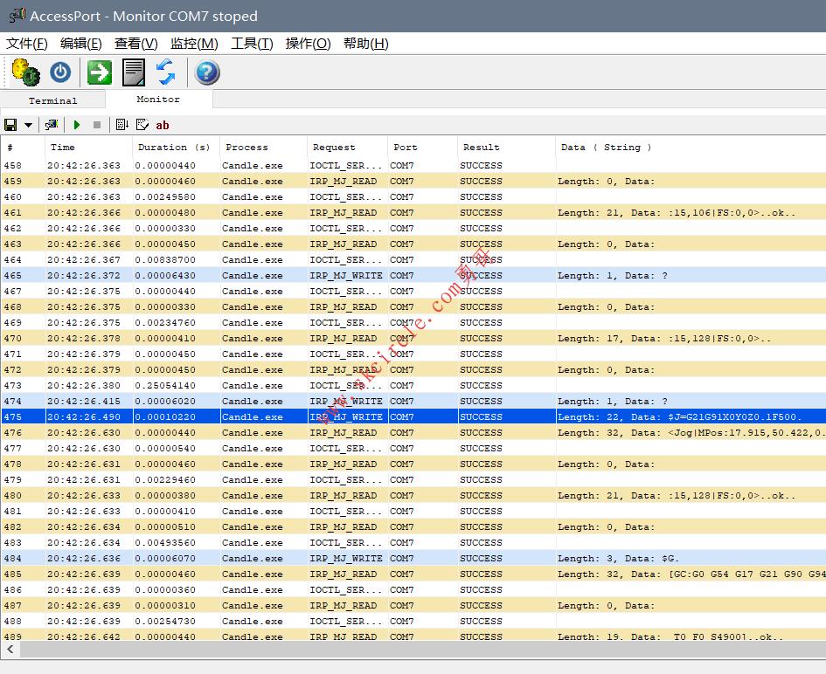The height and width of the screenshot is (674, 826).
Task: Click the Request column header
Action: click(347, 148)
